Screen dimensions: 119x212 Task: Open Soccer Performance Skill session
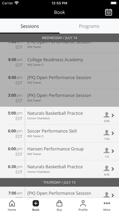point(59,133)
